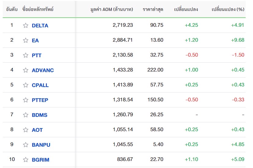Mark CPALL with the star icon
Image resolution: width=253 pixels, height=168 pixels.
pyautogui.click(x=26, y=85)
